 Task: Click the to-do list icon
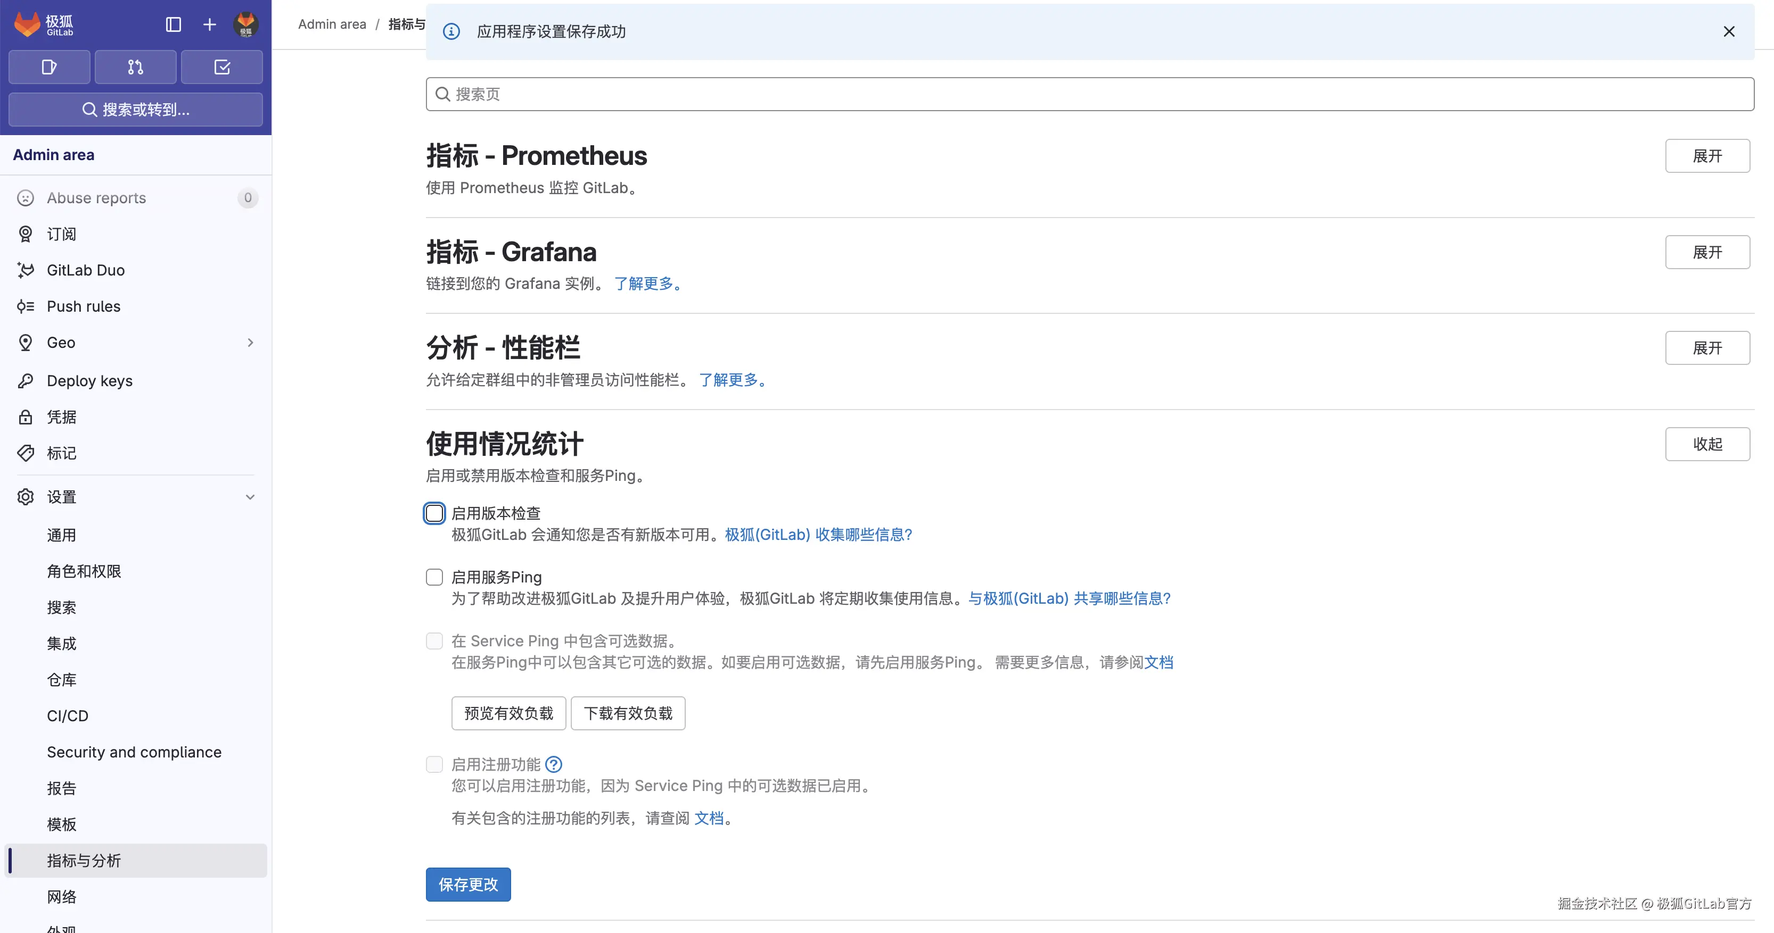tap(221, 66)
